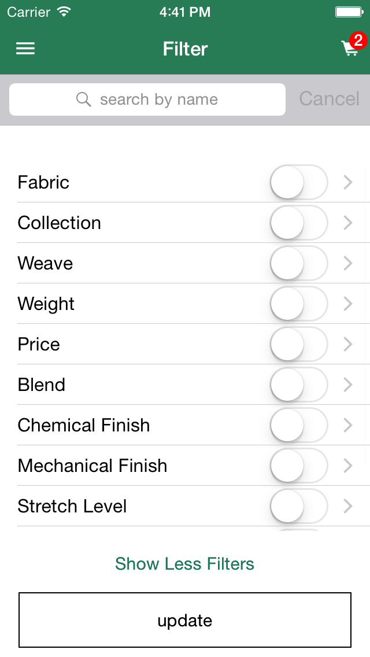This screenshot has width=370, height=657.
Task: Turn on the Price filter switch
Action: click(298, 344)
